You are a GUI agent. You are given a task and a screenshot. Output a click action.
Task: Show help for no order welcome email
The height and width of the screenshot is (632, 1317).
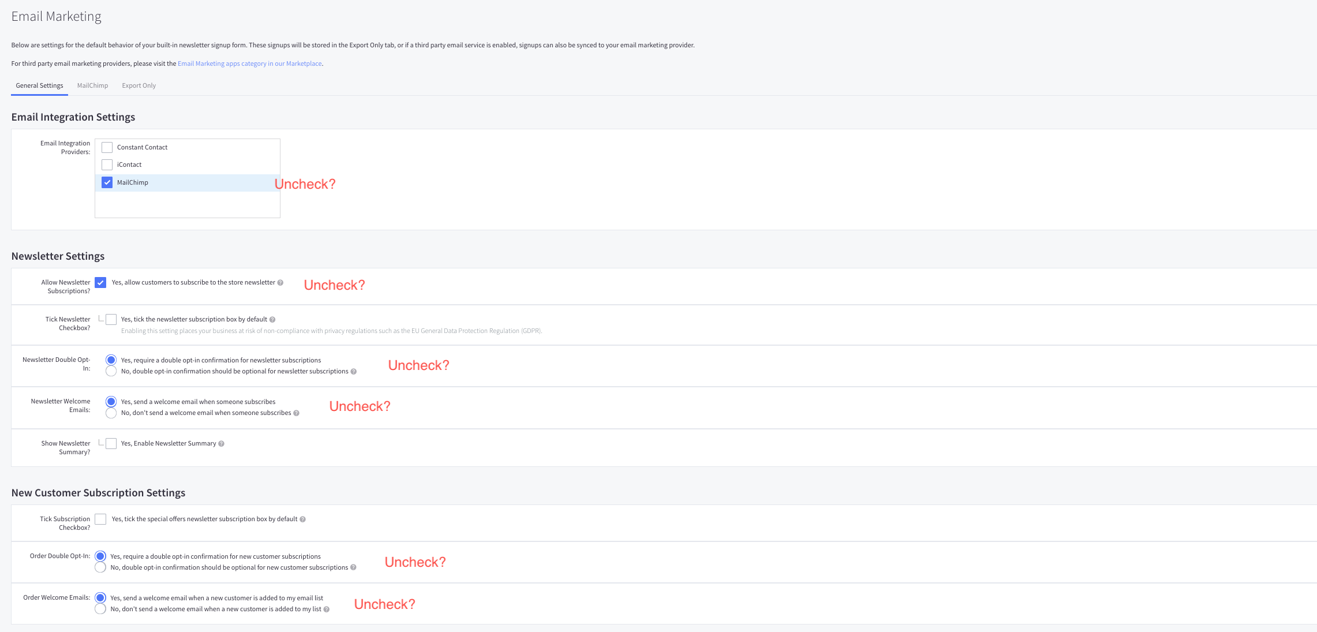[x=327, y=609]
